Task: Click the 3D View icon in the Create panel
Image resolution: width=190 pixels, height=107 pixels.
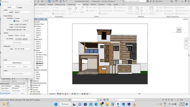Action: (x=70, y=9)
